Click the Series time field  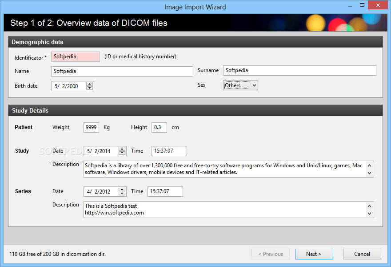(x=165, y=191)
